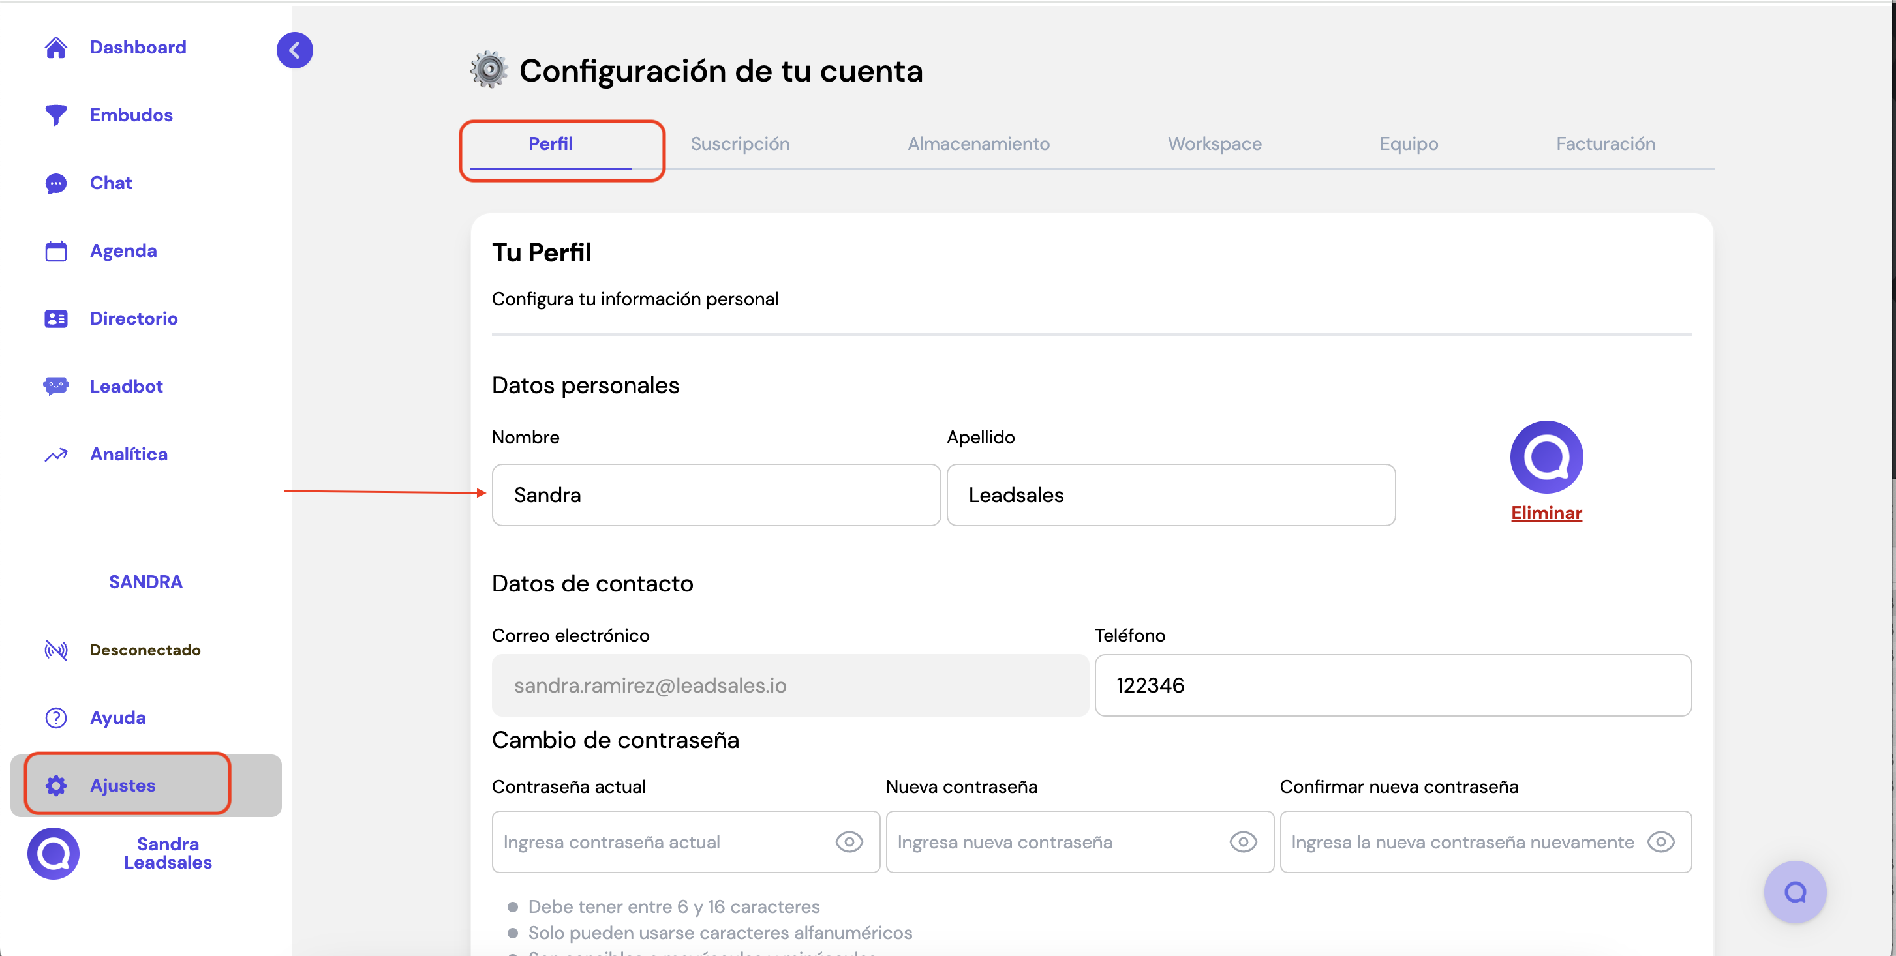Toggle visibility of the new password field
1896x956 pixels.
coord(1242,842)
